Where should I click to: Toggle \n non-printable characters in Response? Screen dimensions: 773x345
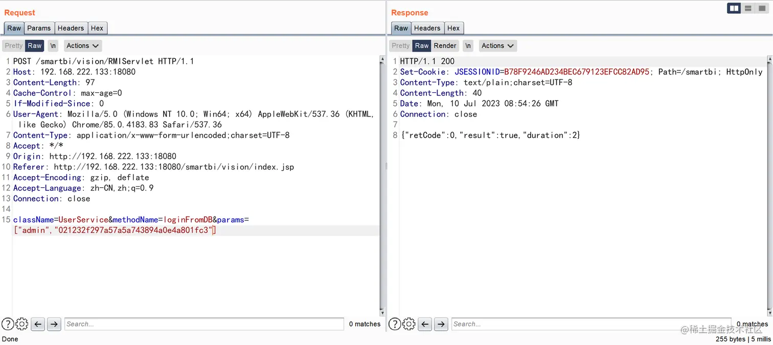coord(468,45)
